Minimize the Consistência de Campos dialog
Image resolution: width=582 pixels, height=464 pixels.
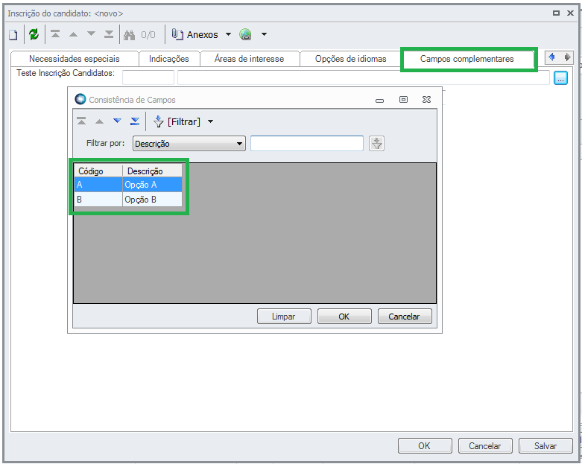point(379,100)
